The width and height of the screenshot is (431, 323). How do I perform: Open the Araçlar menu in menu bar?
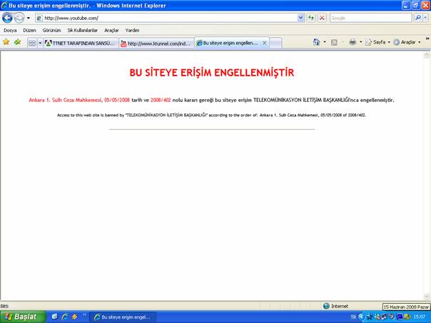click(x=111, y=30)
